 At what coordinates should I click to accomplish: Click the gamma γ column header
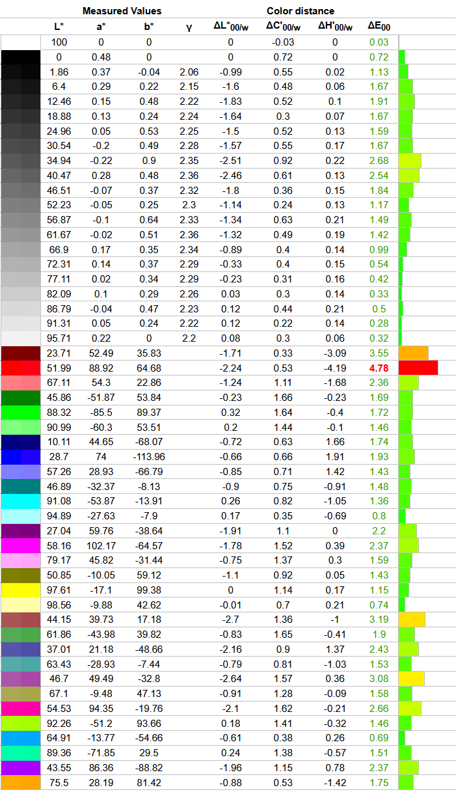(x=189, y=27)
